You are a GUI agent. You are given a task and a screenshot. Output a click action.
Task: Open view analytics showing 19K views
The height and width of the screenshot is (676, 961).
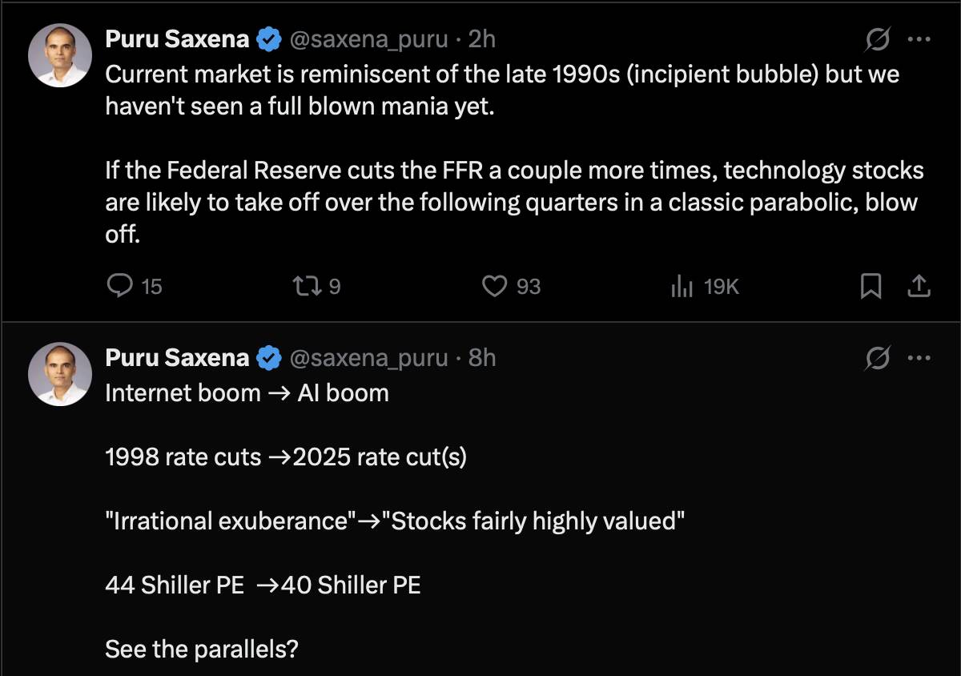(x=682, y=286)
